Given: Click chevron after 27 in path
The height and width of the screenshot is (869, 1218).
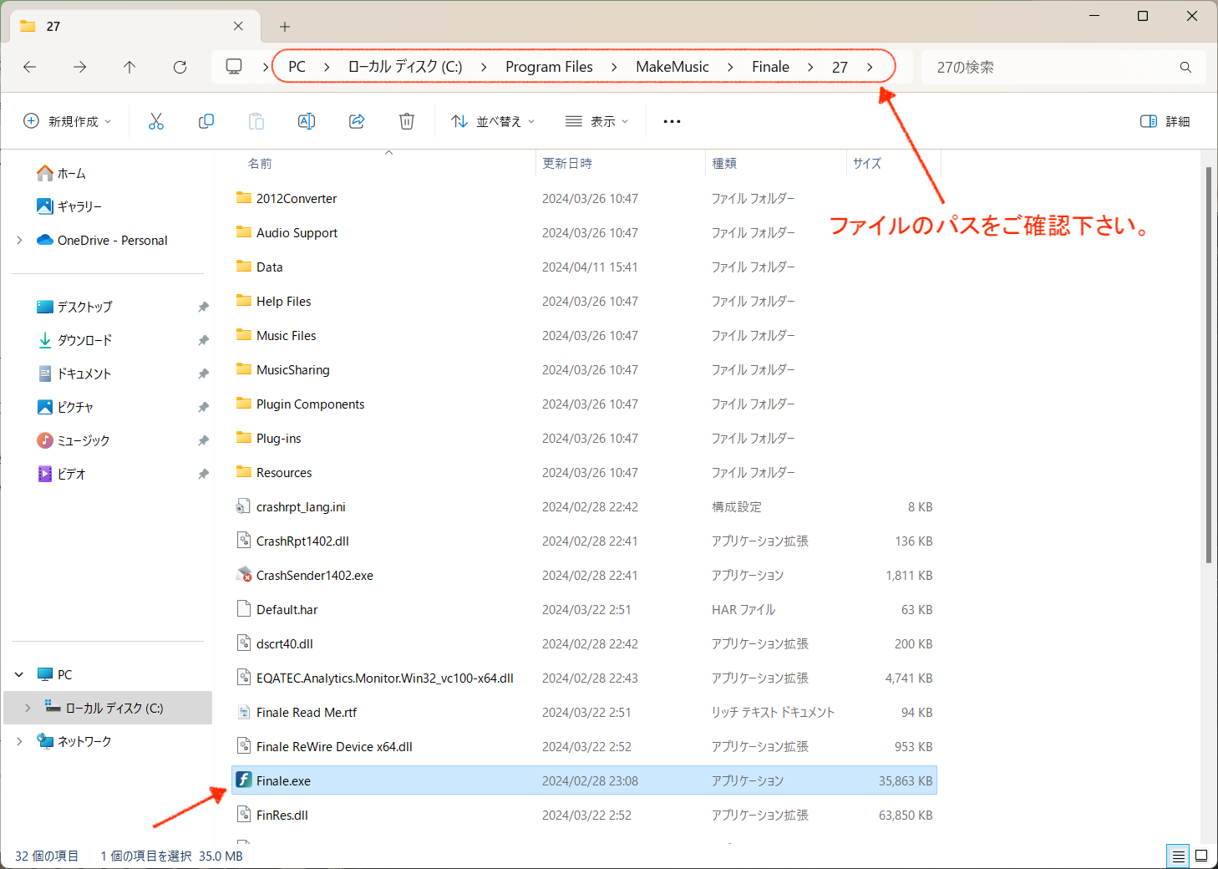Looking at the screenshot, I should (x=870, y=67).
